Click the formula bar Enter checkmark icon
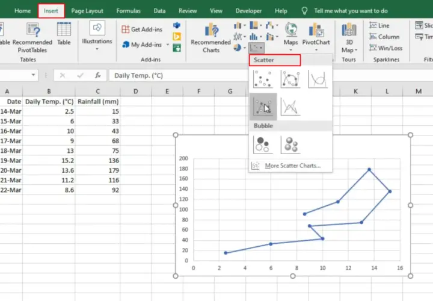The width and height of the screenshot is (433, 301). [x=81, y=75]
